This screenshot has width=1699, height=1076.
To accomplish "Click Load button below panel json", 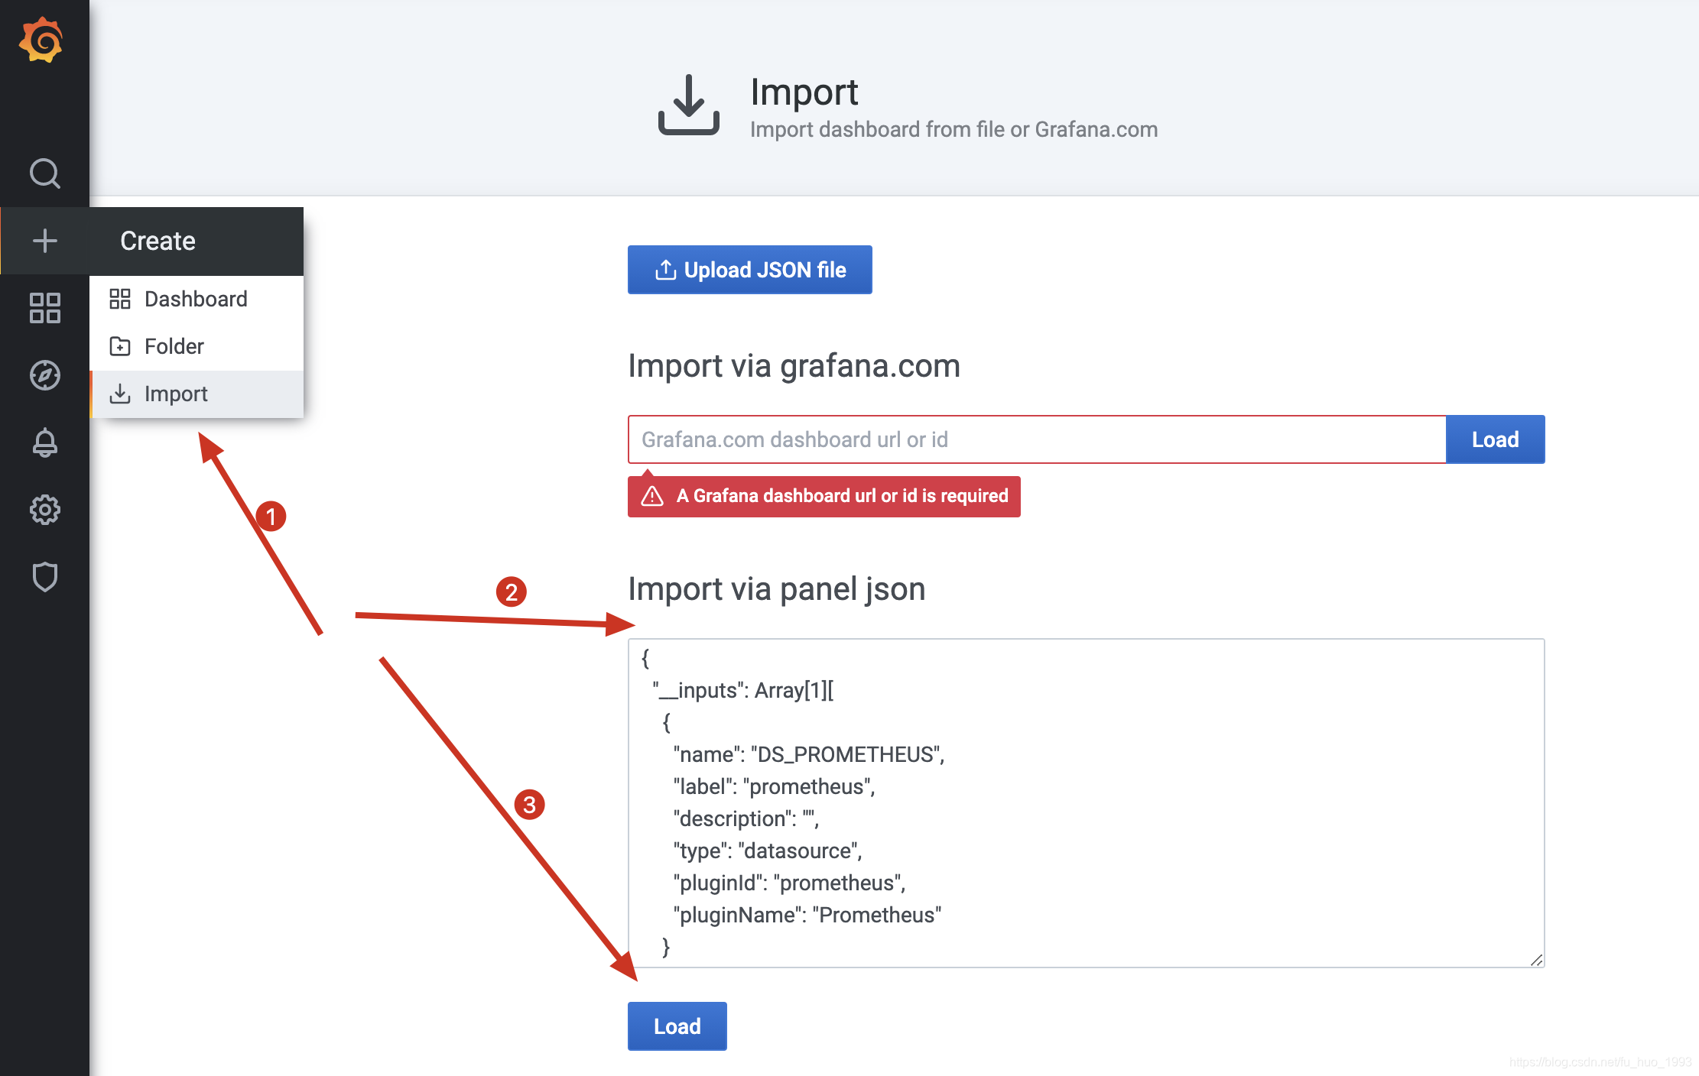I will (x=677, y=1026).
